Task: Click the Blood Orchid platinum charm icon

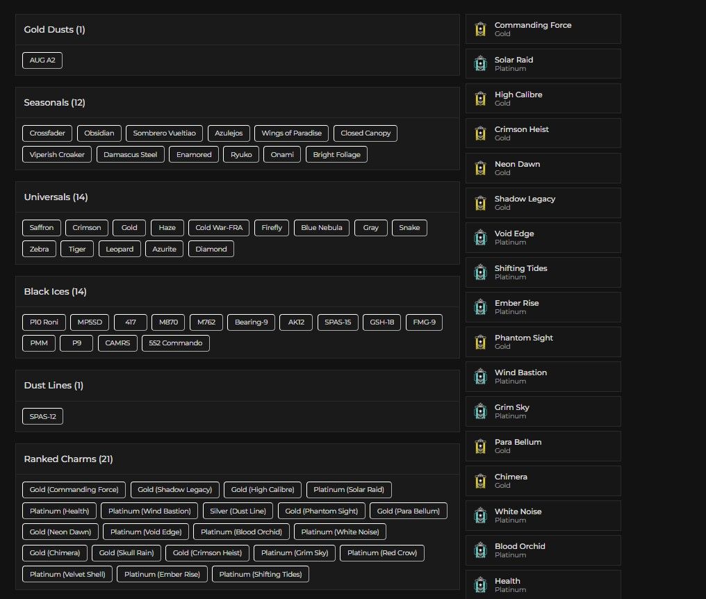Action: tap(480, 550)
